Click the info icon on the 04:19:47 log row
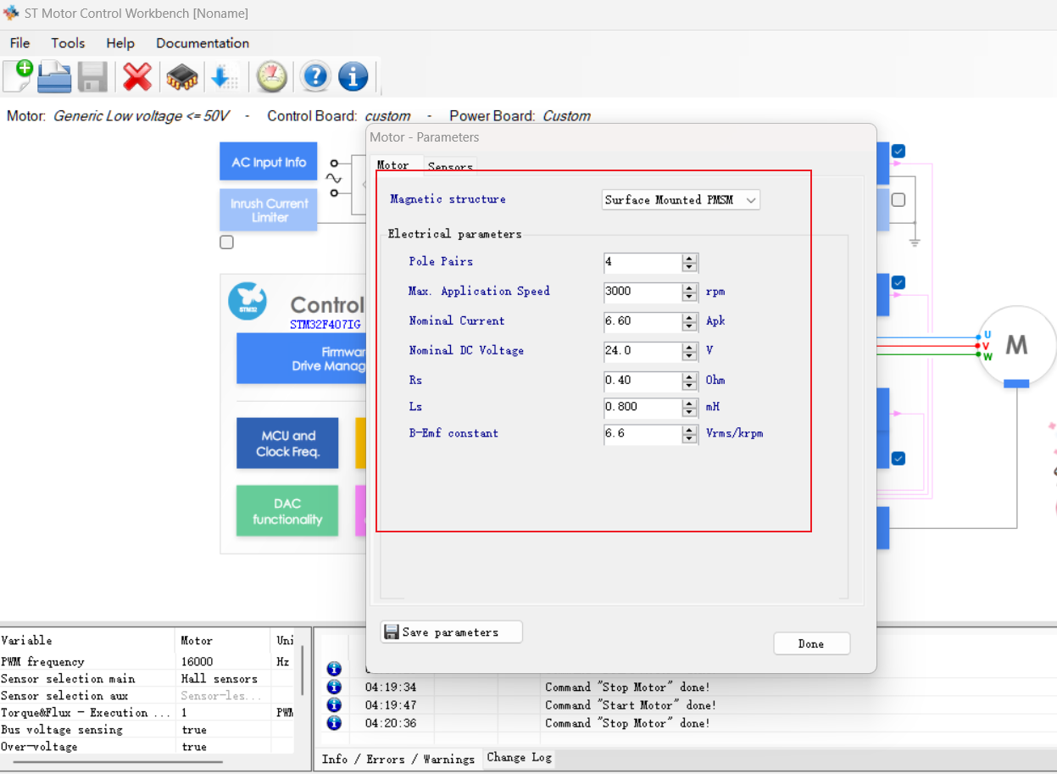Image resolution: width=1057 pixels, height=774 pixels. click(x=334, y=704)
